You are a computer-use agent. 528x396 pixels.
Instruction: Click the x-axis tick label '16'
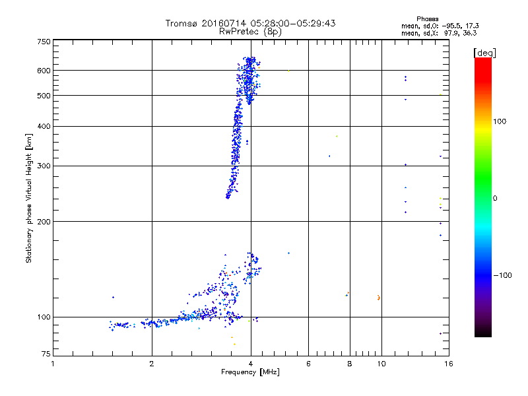click(449, 364)
